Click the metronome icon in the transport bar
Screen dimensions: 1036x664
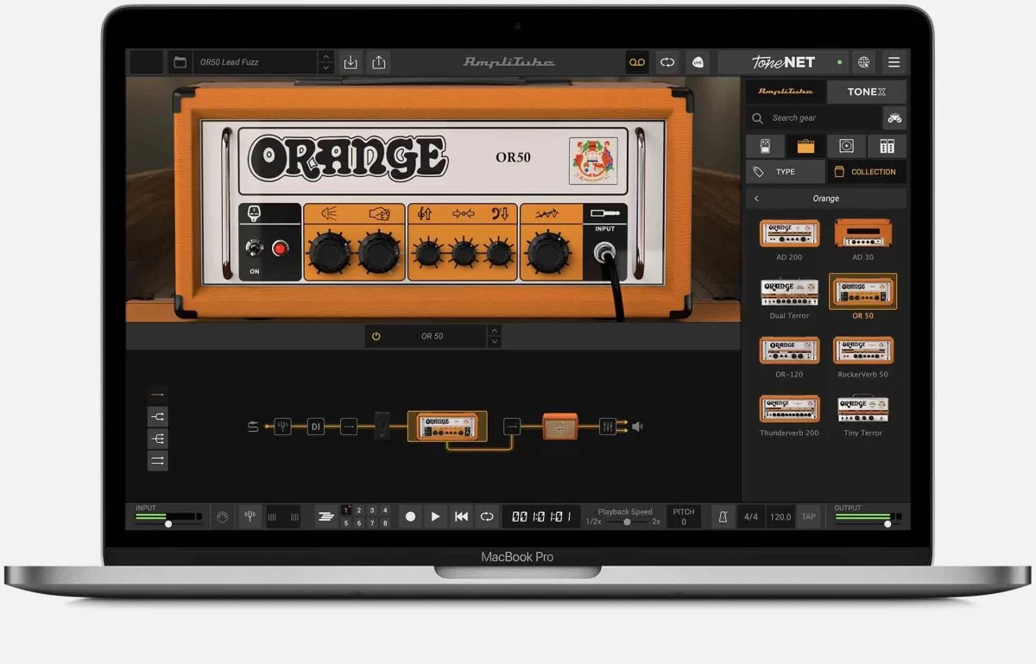[722, 515]
